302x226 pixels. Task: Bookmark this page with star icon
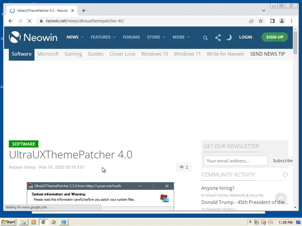click(261, 21)
